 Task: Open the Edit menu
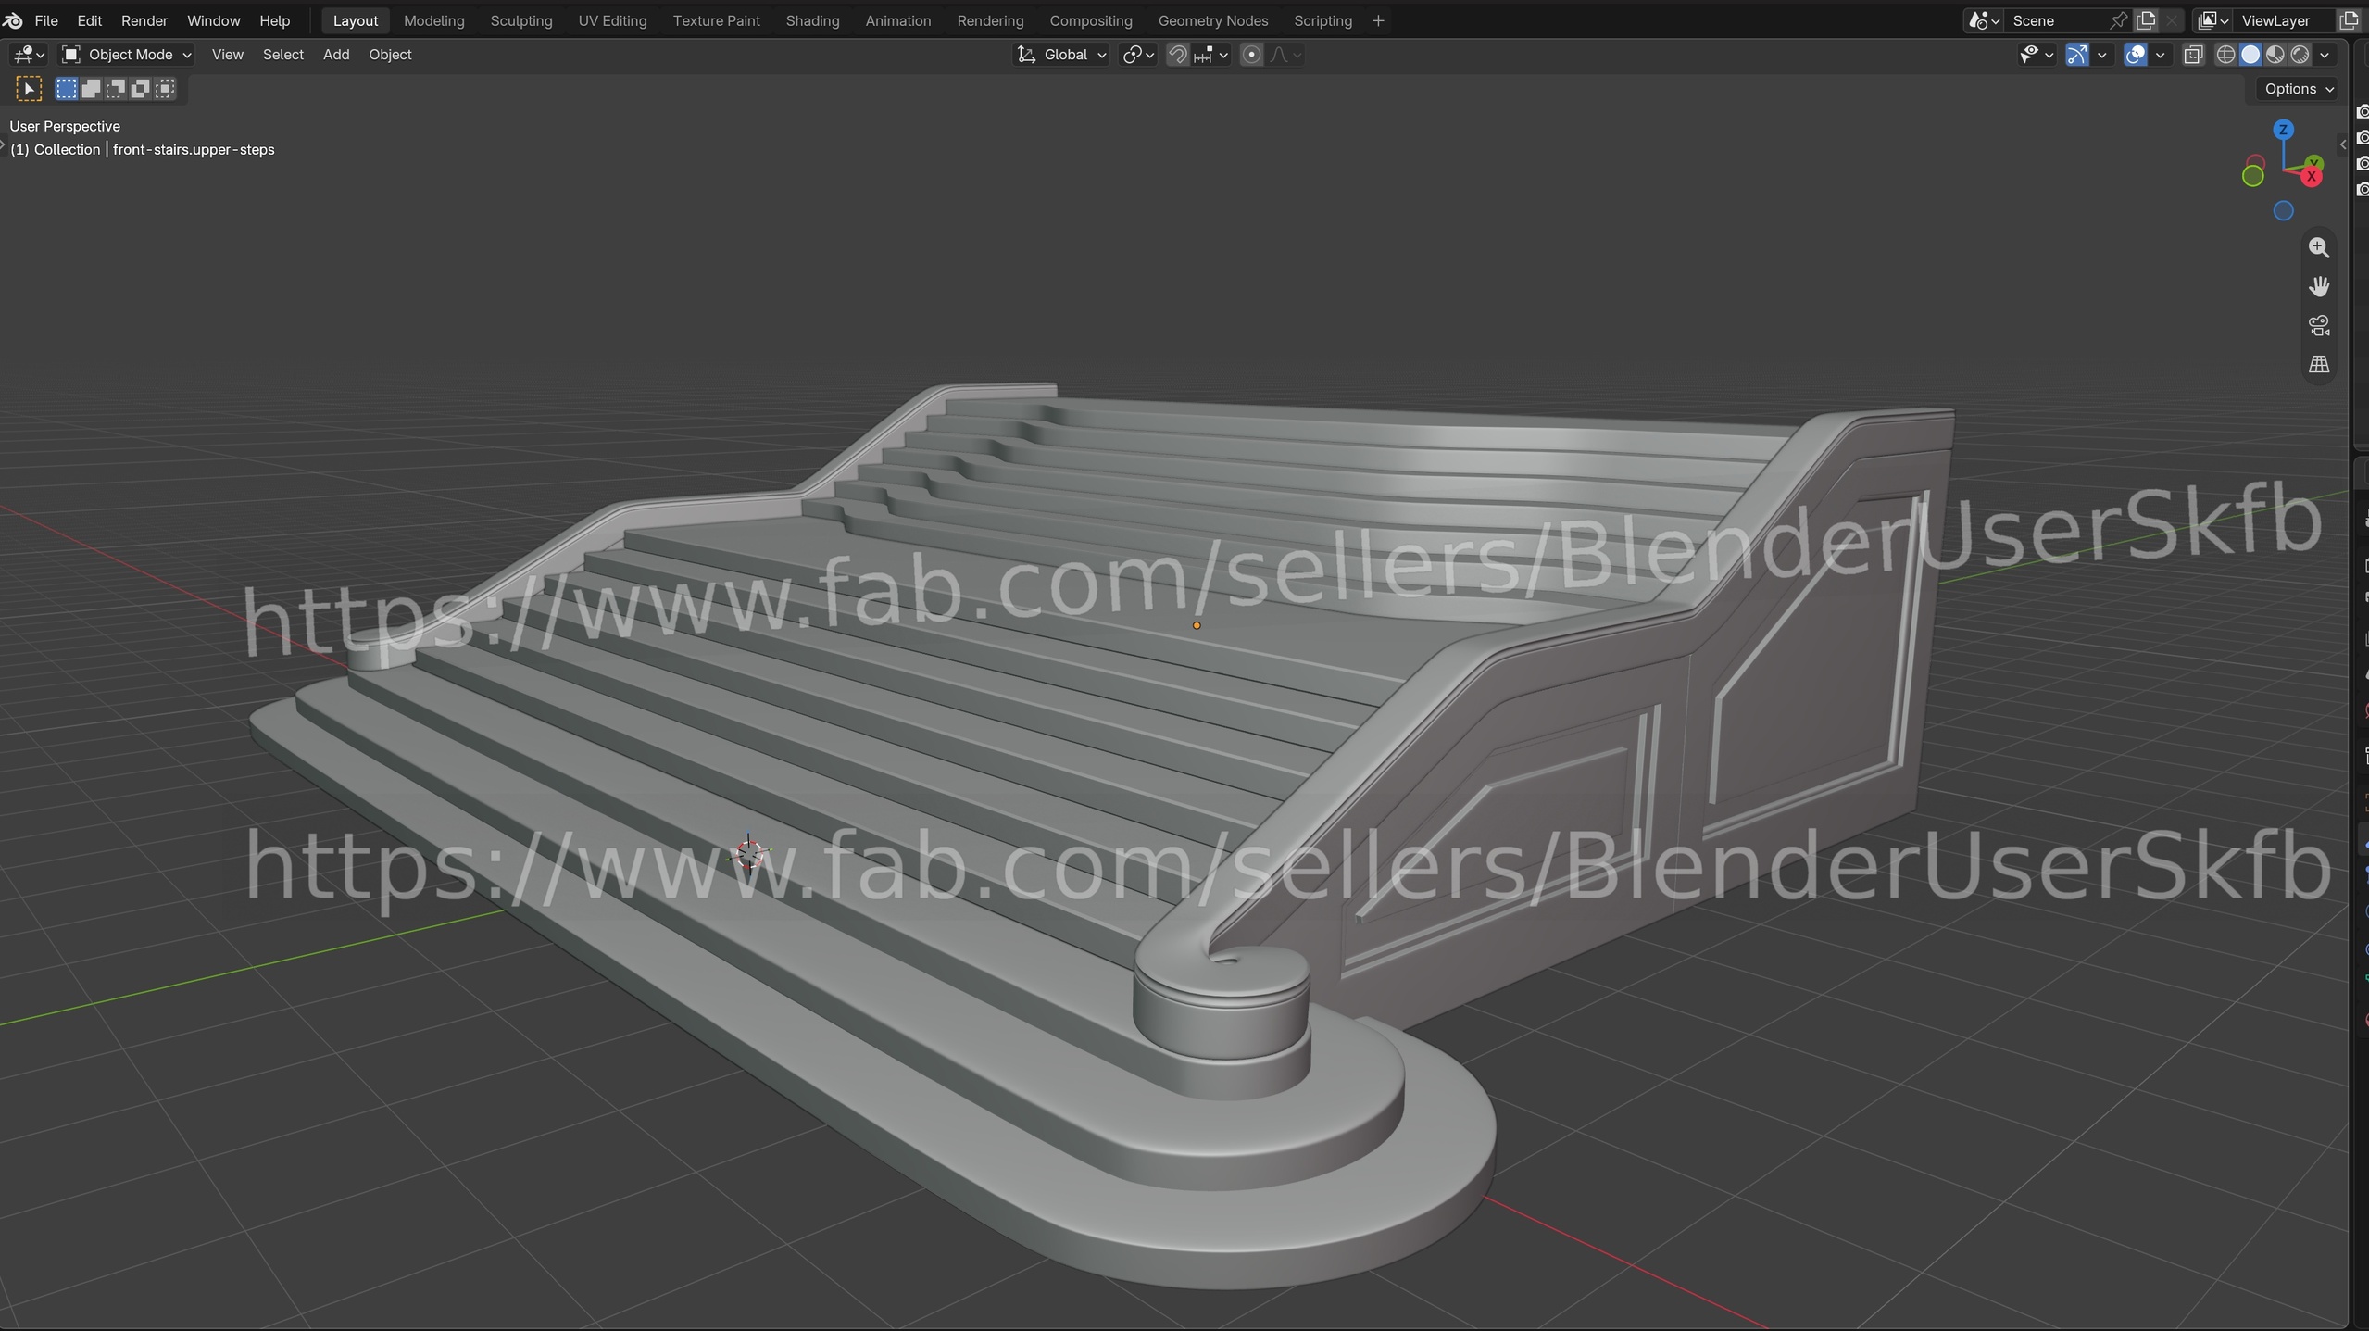click(x=90, y=20)
